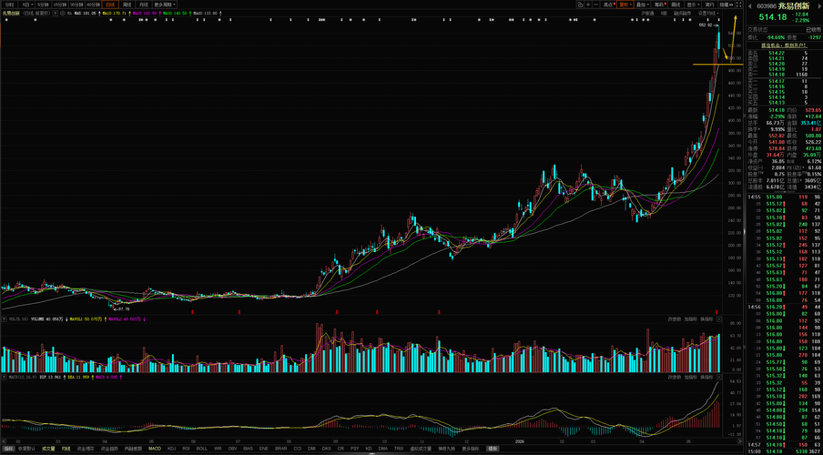Image resolution: width=823 pixels, height=455 pixels.
Task: Open the 5日 period dropdown
Action: pyautogui.click(x=25, y=5)
